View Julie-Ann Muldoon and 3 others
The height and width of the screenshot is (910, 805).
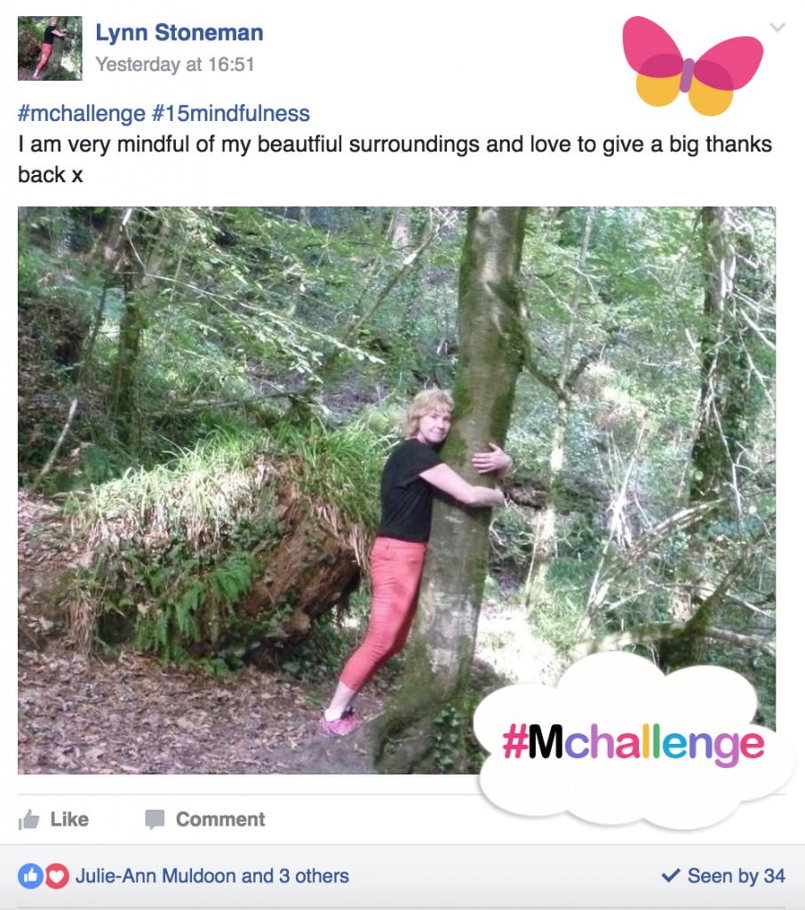click(x=212, y=875)
